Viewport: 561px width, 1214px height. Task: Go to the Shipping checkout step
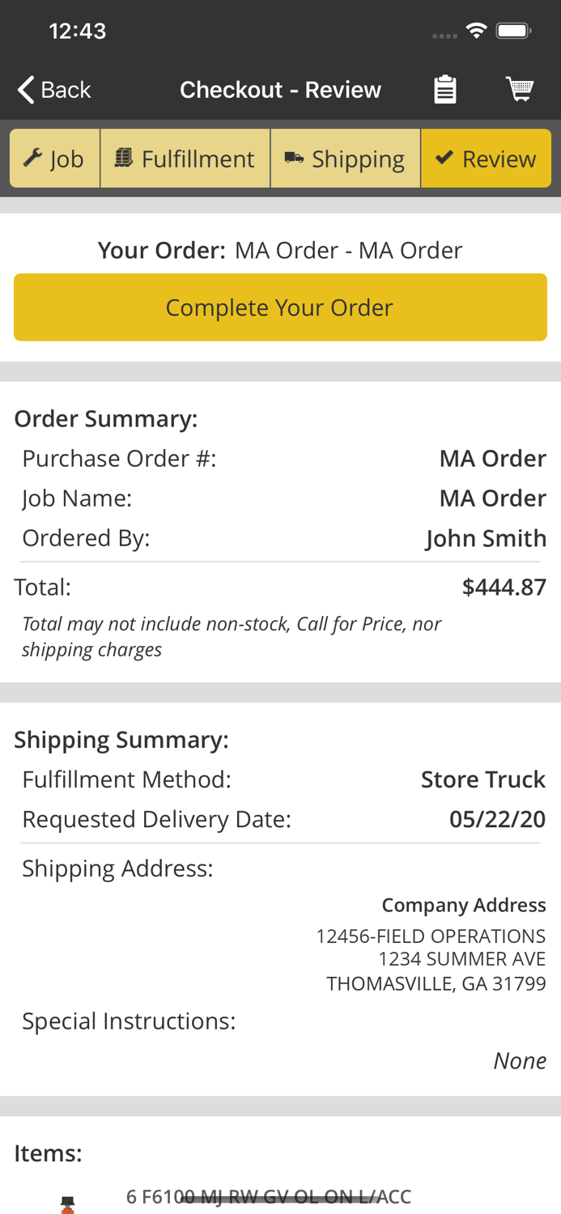346,158
